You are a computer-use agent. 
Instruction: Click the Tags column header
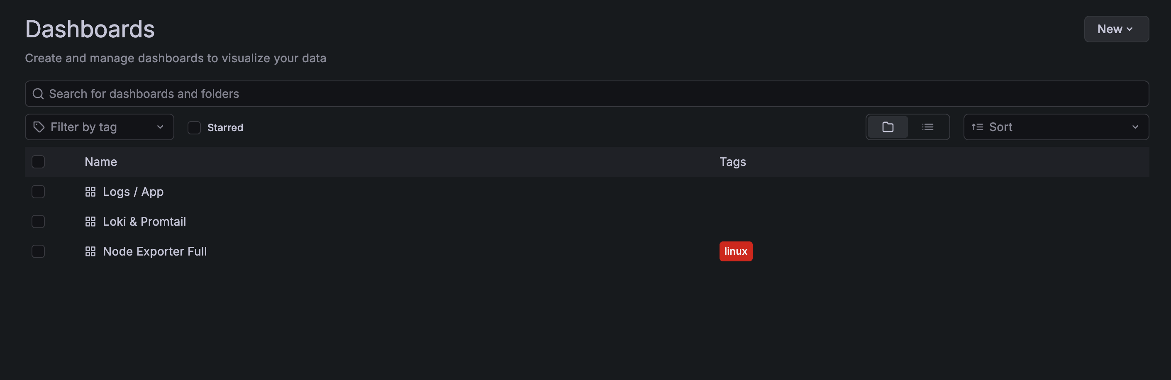click(733, 162)
